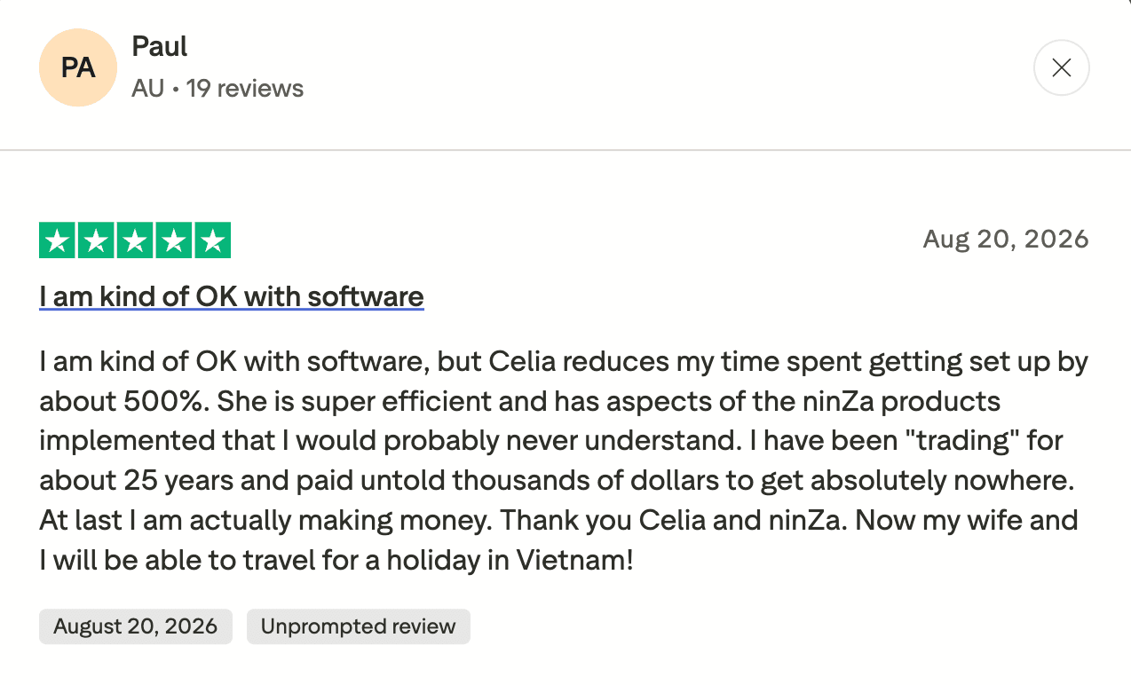Viewport: 1131px width, 685px height.
Task: Click the first green rating star
Action: pyautogui.click(x=57, y=240)
